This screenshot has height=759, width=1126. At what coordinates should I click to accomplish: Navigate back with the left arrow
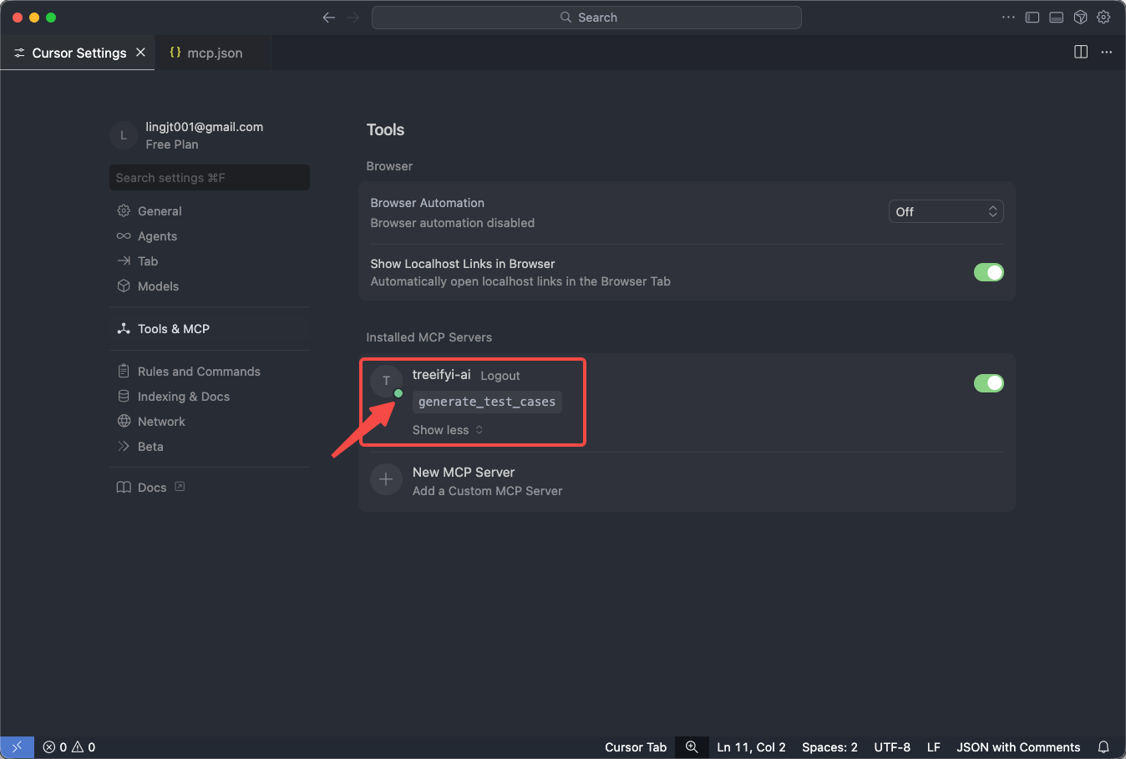329,18
